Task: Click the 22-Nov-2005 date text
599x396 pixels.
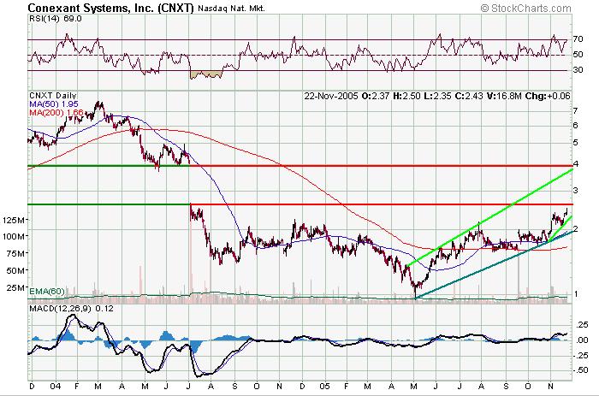Action: (x=331, y=97)
